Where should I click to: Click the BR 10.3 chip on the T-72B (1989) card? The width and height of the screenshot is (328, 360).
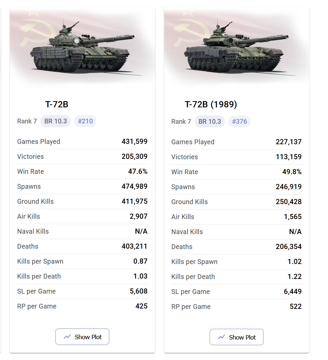coord(210,122)
